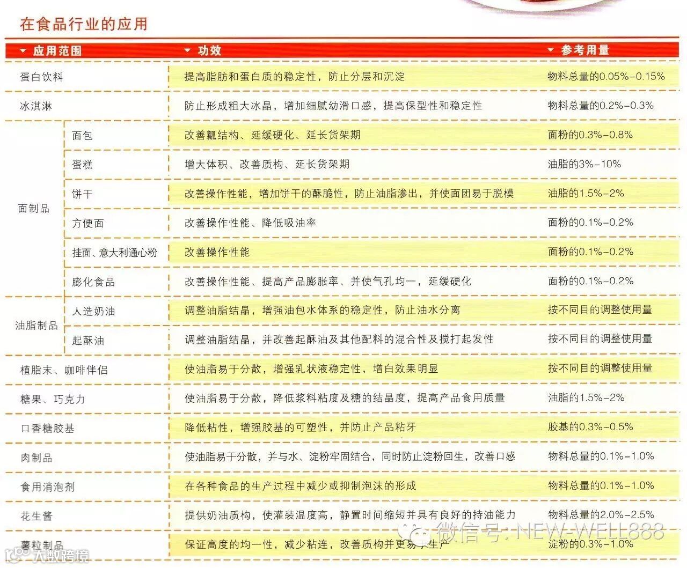Select the 膨化食品 sub-row label
The height and width of the screenshot is (568, 687).
[93, 282]
